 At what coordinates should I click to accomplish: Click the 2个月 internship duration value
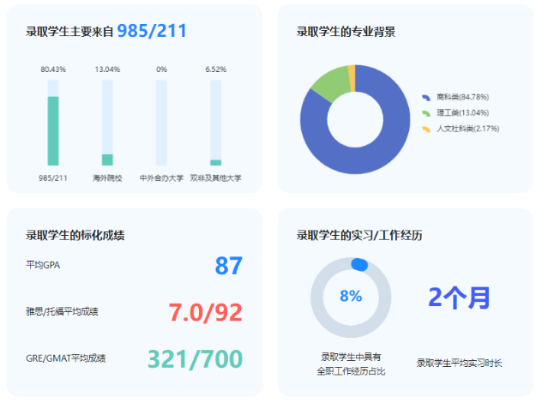459,298
